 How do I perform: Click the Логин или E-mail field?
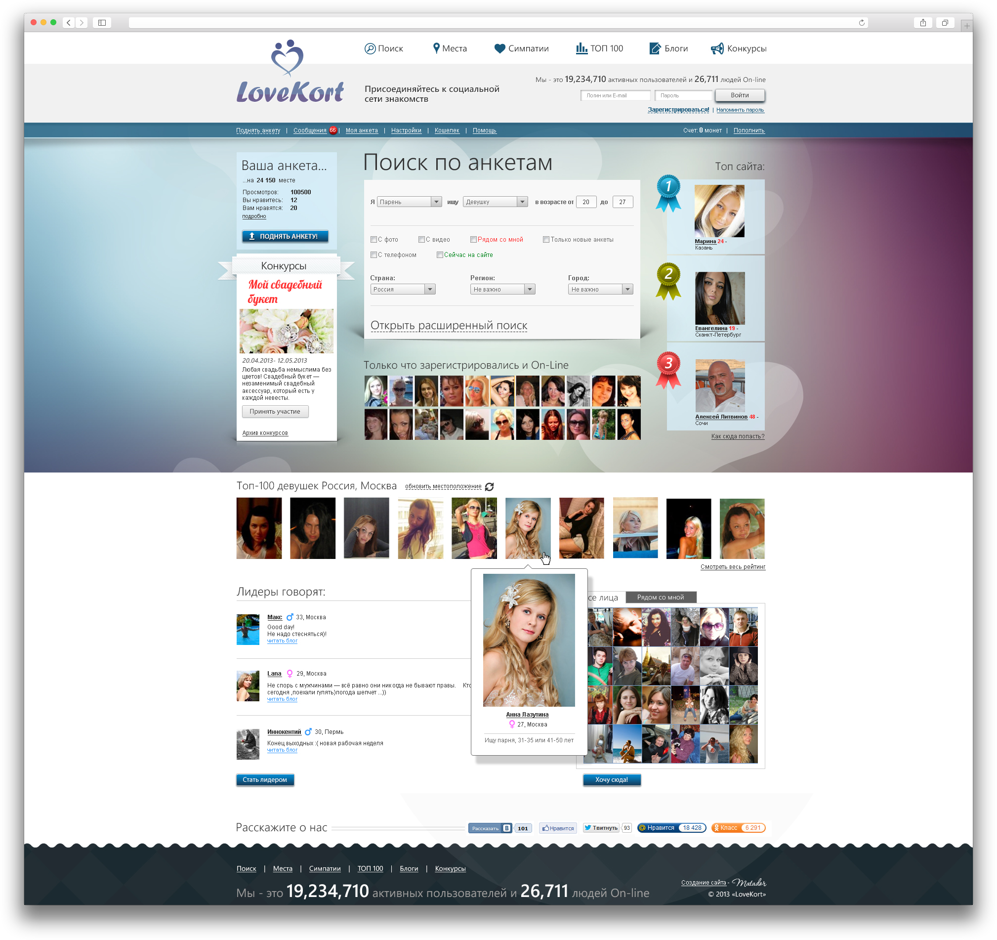pyautogui.click(x=616, y=95)
